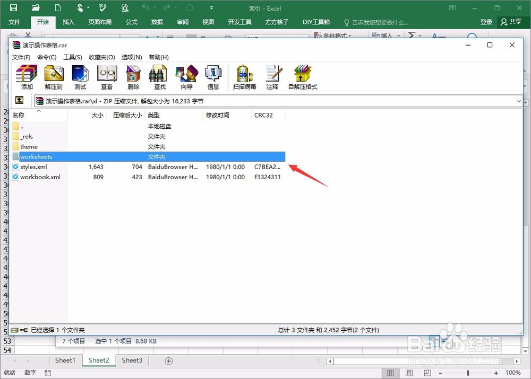This screenshot has width=531, height=379.
Task: Click the View (查看) file icon
Action: coord(107,77)
